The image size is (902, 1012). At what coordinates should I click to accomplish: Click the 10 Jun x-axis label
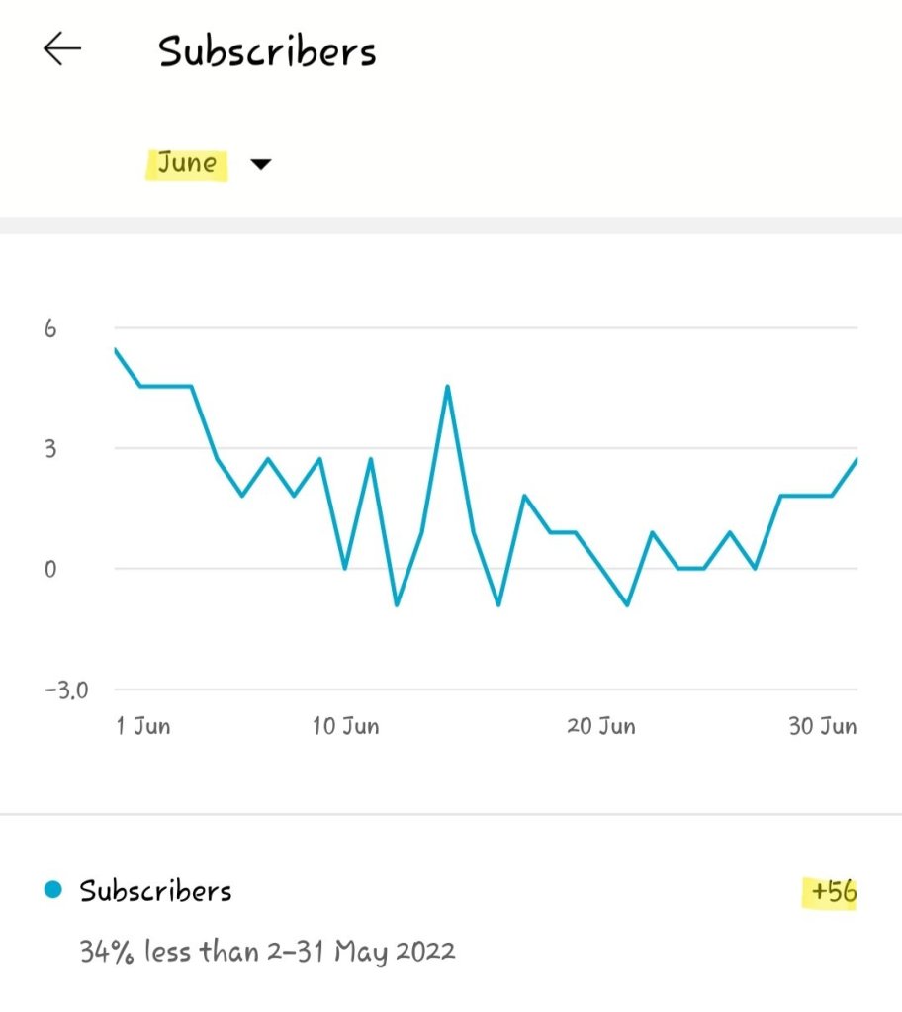(x=345, y=726)
